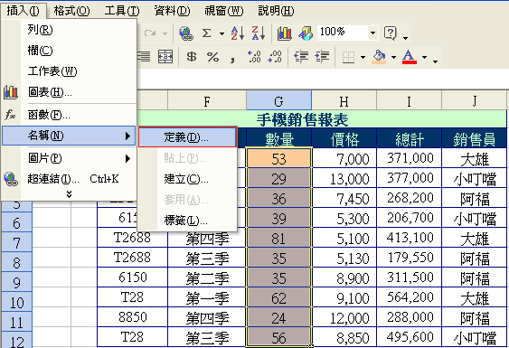The width and height of the screenshot is (509, 348).
Task: Click Decrease Indent icon
Action: (301, 56)
